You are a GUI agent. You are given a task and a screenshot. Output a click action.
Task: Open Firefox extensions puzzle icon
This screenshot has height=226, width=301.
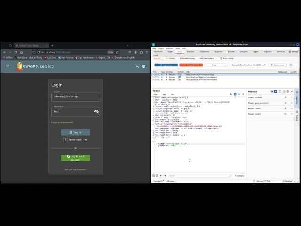click(x=141, y=52)
